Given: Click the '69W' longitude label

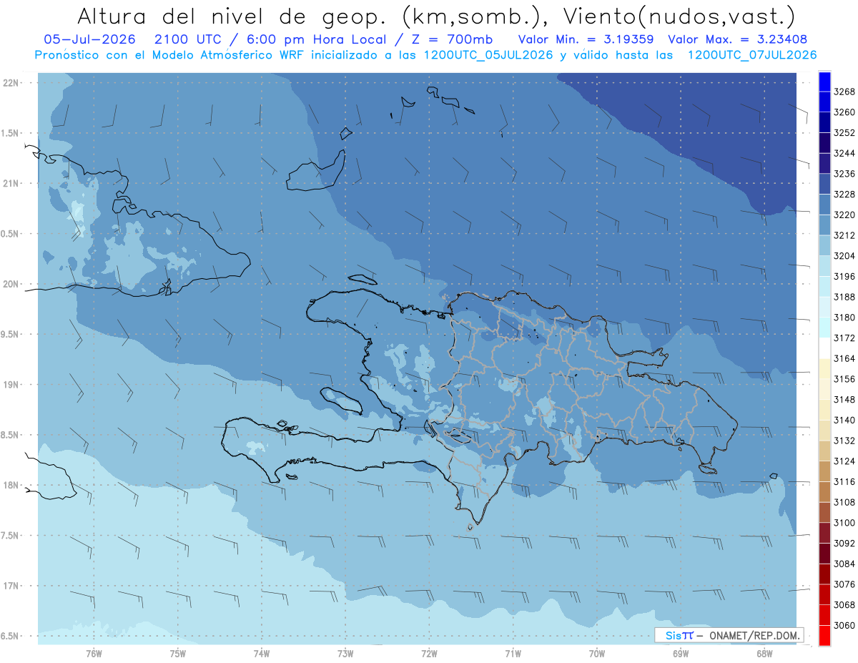Looking at the screenshot, I should pyautogui.click(x=681, y=653).
